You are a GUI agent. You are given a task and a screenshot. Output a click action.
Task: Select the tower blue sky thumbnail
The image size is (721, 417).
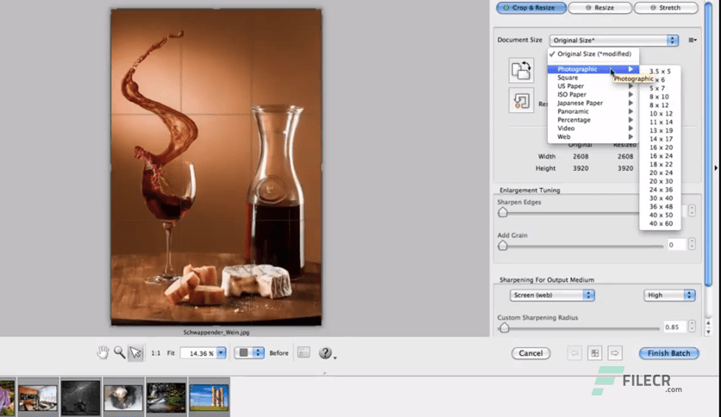pos(209,397)
